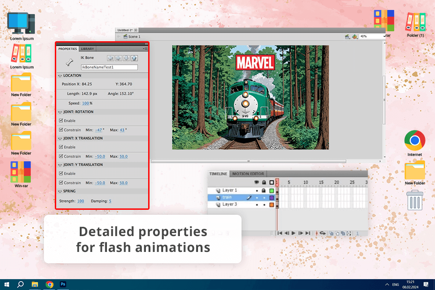Screen dimensions: 435x290
Task: Collapse the Spring section
Action: click(x=60, y=192)
